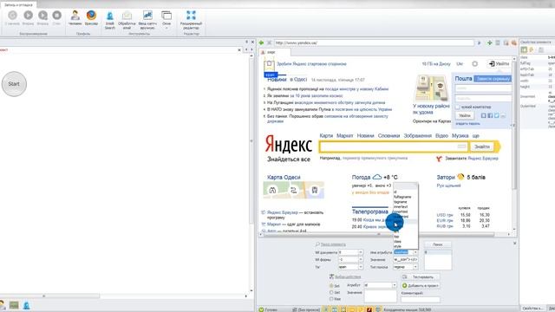555x312 pixels.
Task: Click the Увійти button in the mail form
Action: click(x=465, y=115)
